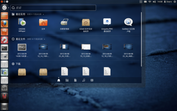Open the last binary file in downloads
This screenshot has width=177, height=111.
point(107,71)
